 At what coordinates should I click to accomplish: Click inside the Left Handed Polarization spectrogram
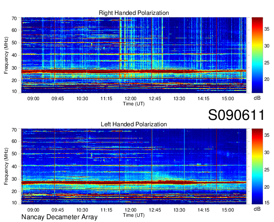pyautogui.click(x=134, y=166)
